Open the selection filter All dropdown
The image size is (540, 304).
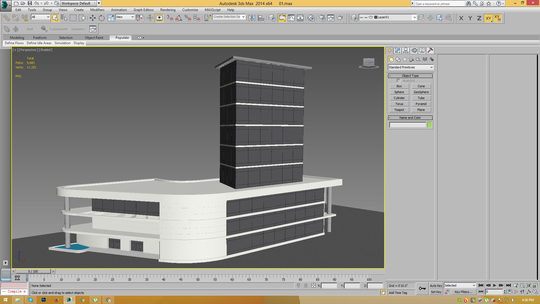pyautogui.click(x=40, y=17)
